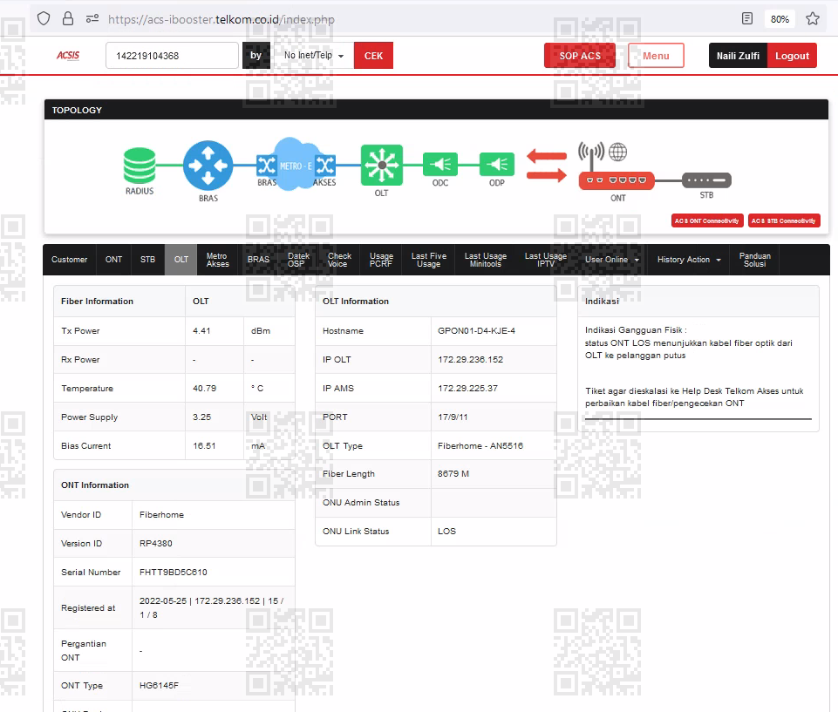Click Fiber Length value 8679 M

453,474
